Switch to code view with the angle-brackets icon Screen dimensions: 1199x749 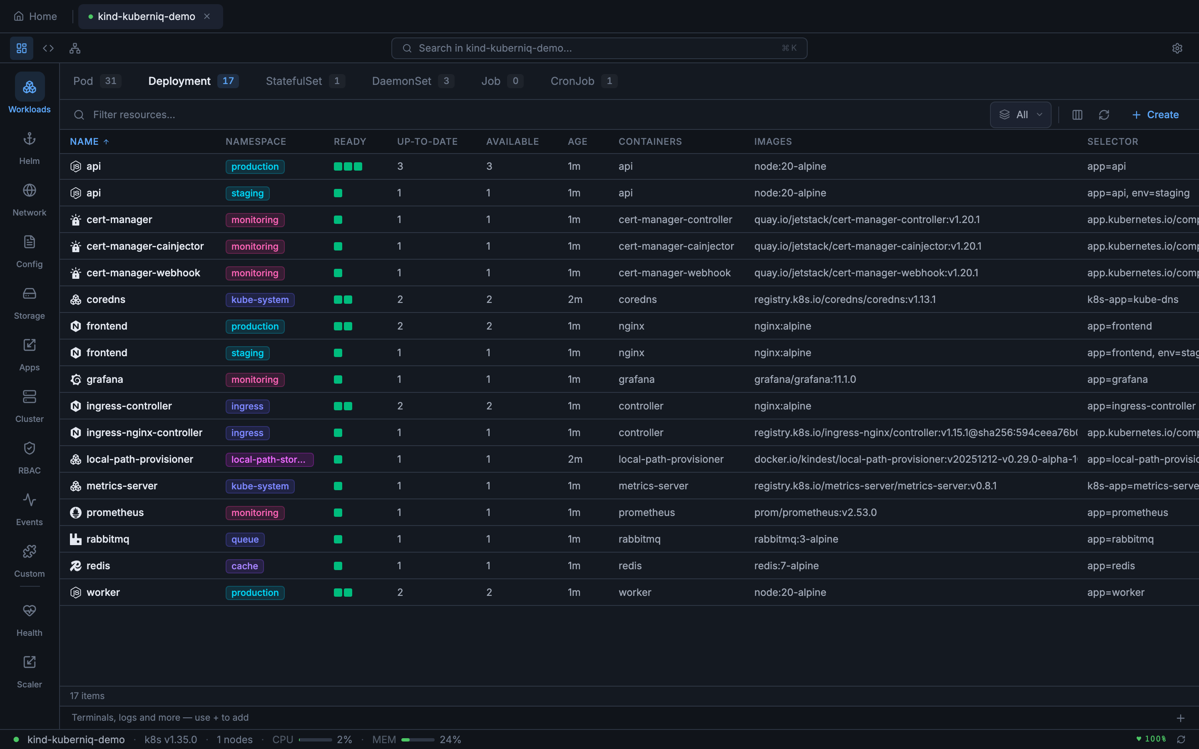tap(48, 48)
